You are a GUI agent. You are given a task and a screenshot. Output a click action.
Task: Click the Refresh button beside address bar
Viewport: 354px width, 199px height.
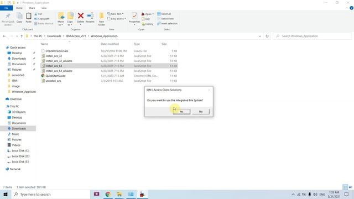pyautogui.click(x=267, y=36)
